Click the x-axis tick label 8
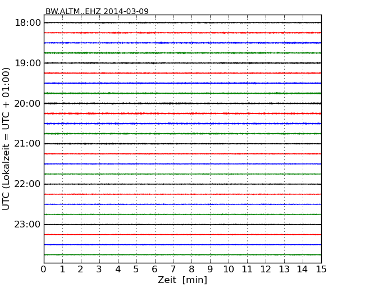This screenshot has width=365, height=292. click(191, 269)
